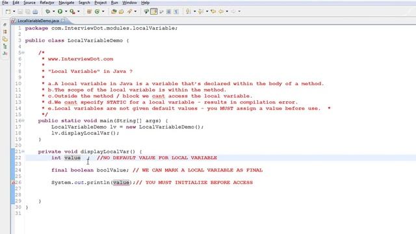This screenshot has height=234, width=416.
Task: Click the New Java Class icon
Action: coord(97,12)
